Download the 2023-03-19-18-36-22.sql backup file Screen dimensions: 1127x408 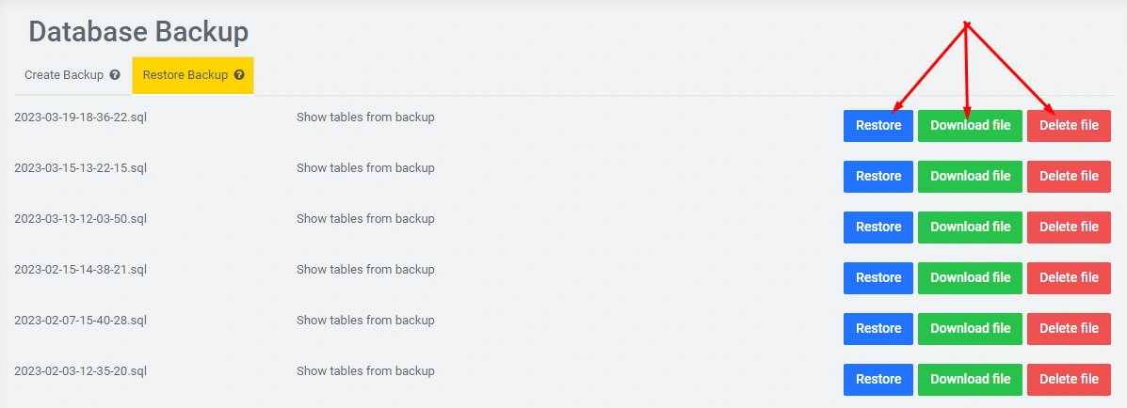[x=970, y=126]
